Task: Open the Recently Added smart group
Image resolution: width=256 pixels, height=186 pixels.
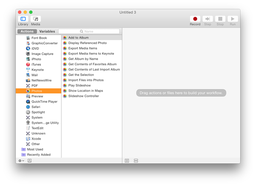Action: click(x=38, y=154)
